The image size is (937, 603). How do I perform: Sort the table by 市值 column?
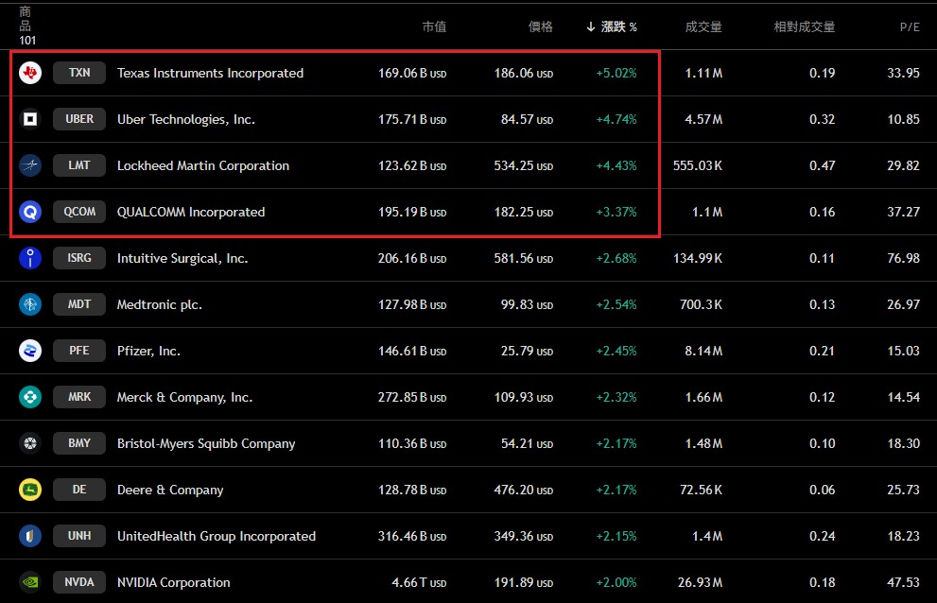tap(434, 27)
